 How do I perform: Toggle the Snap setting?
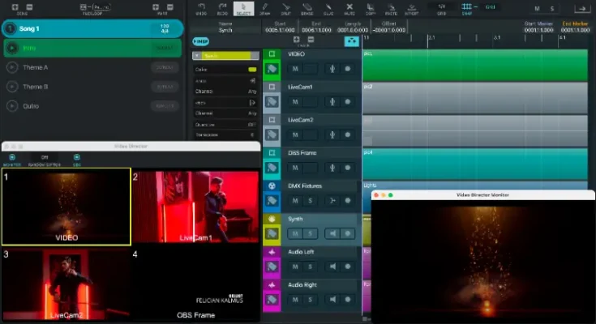coord(466,8)
